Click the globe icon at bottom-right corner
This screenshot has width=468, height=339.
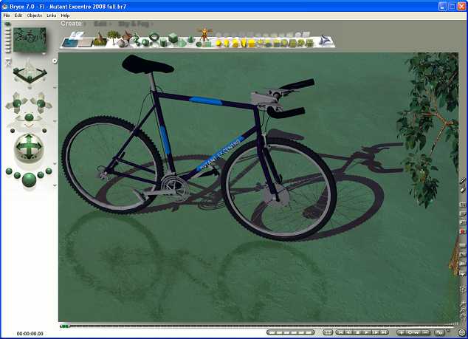tap(462, 332)
